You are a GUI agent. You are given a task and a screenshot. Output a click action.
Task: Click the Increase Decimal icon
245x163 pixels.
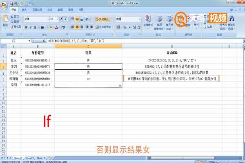point(134,27)
